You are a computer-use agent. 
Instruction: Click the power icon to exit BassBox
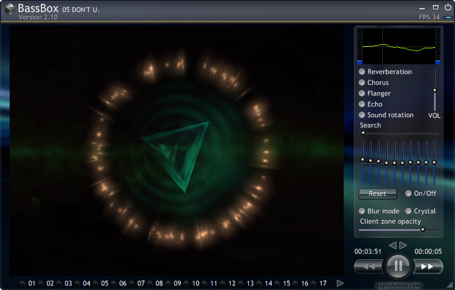point(448,7)
